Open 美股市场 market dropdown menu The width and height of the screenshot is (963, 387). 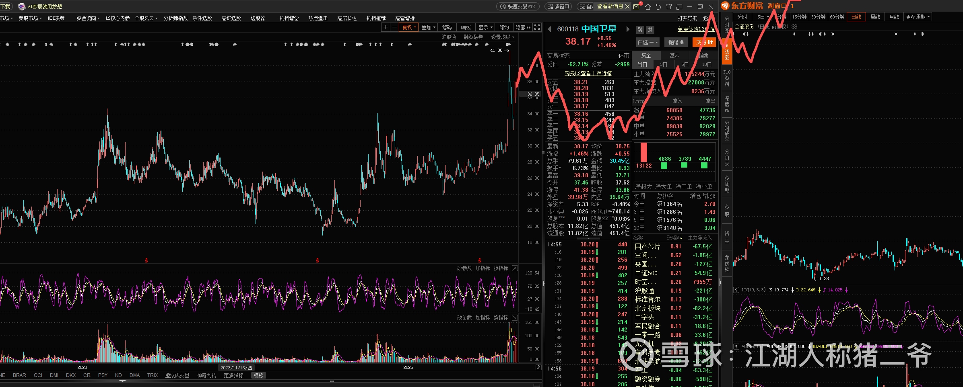click(30, 18)
